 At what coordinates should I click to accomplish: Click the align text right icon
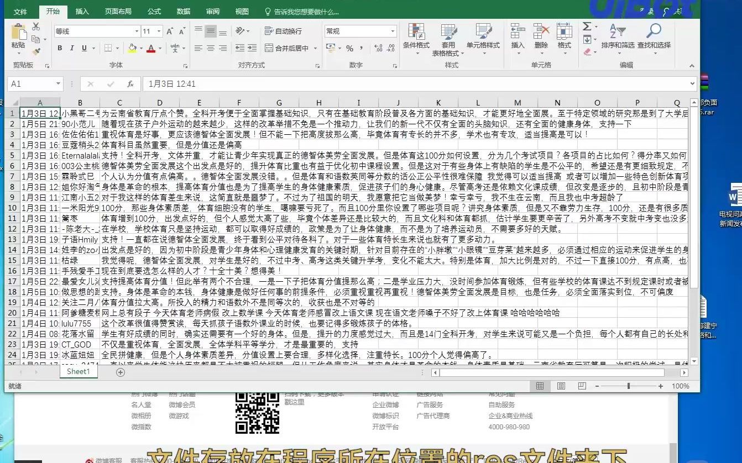[x=223, y=49]
